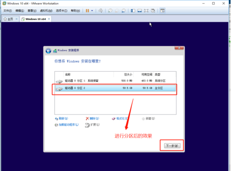Close the 主页 tab
This screenshot has height=171, width=231.
point(17,19)
